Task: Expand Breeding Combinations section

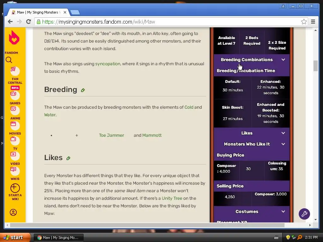Action: (x=252, y=60)
